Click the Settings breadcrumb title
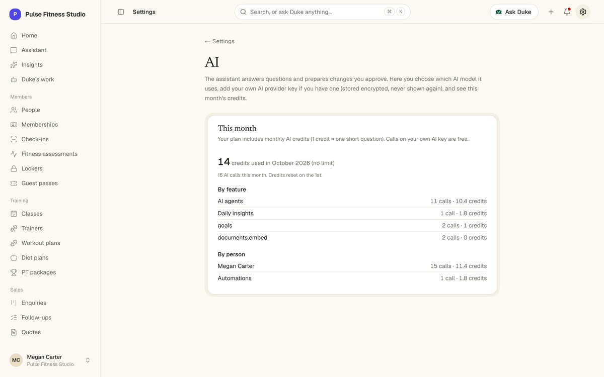The image size is (604, 377). [x=144, y=12]
